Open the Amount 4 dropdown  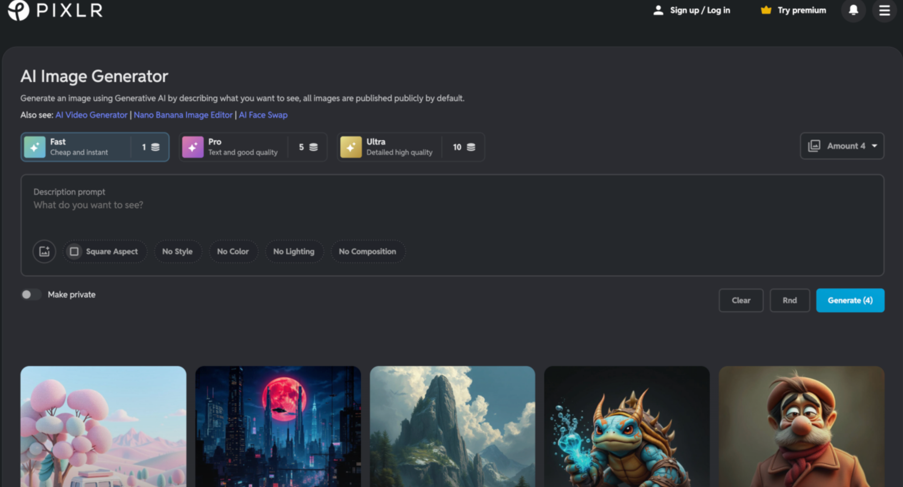[x=842, y=146]
